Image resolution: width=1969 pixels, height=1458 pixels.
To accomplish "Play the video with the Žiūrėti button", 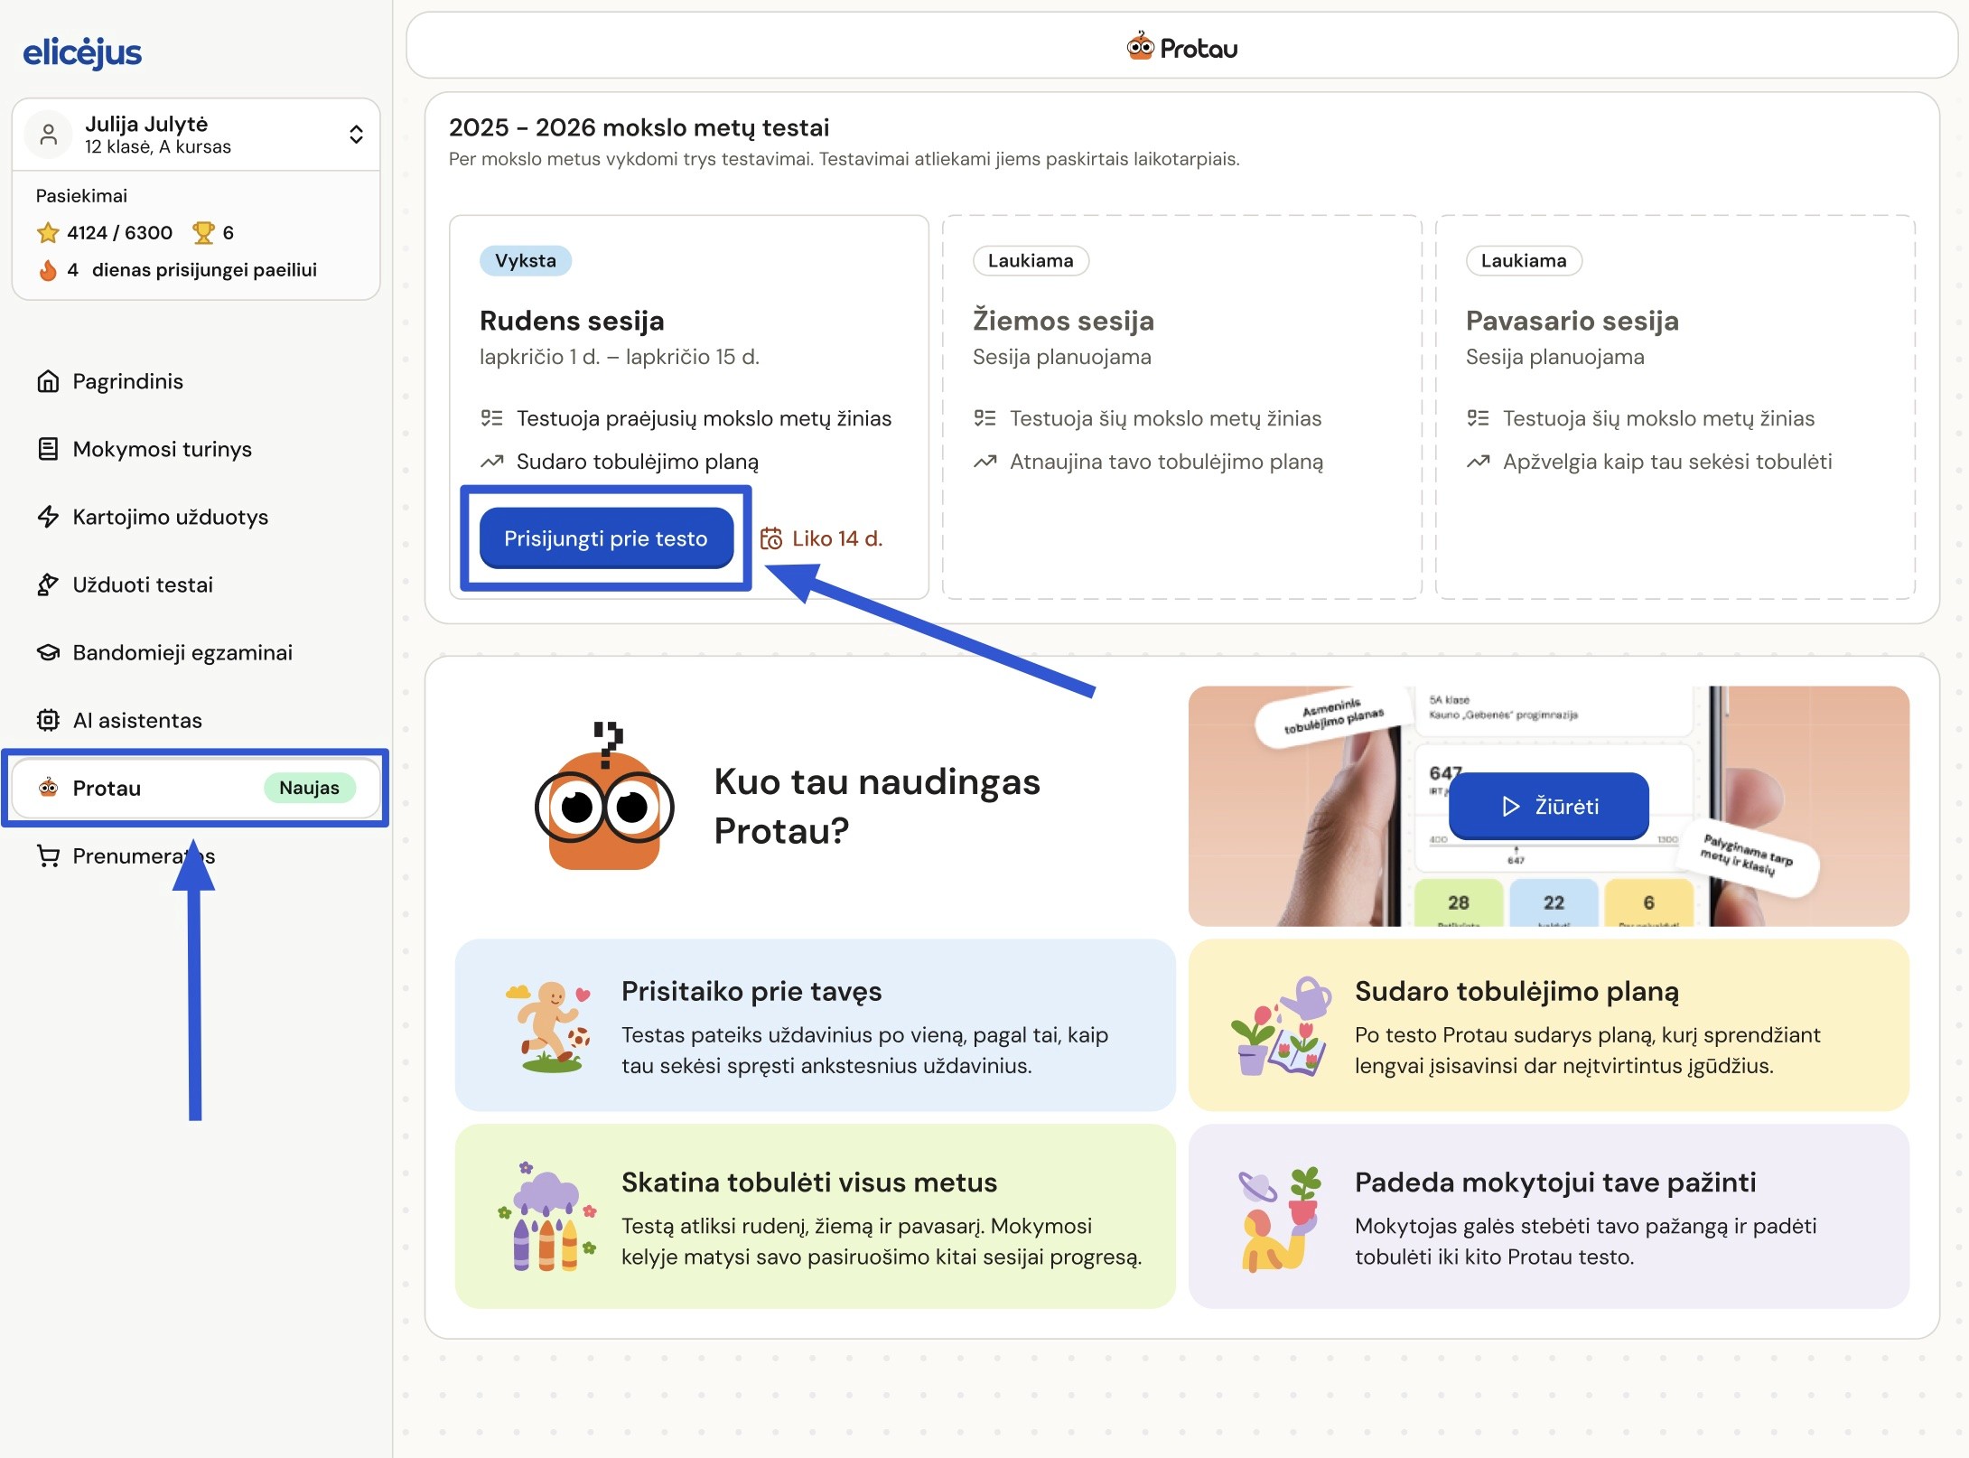I will [1548, 806].
